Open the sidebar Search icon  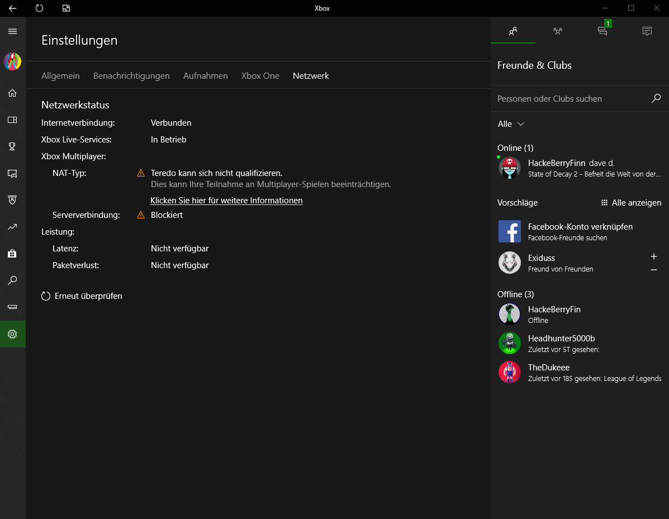(x=12, y=280)
